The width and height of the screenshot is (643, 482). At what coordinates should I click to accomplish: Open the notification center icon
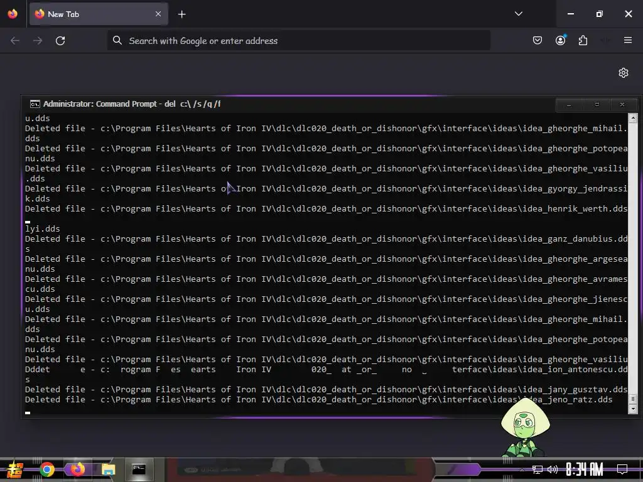(x=622, y=469)
